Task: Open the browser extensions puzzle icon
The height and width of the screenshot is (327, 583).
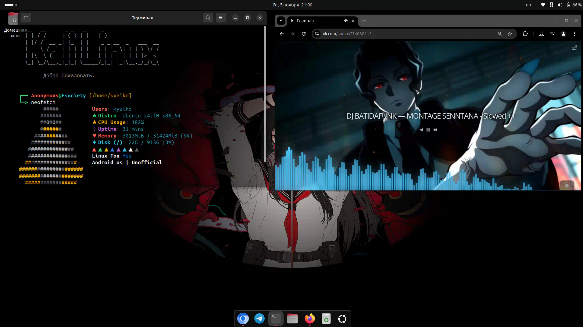Action: pos(525,34)
